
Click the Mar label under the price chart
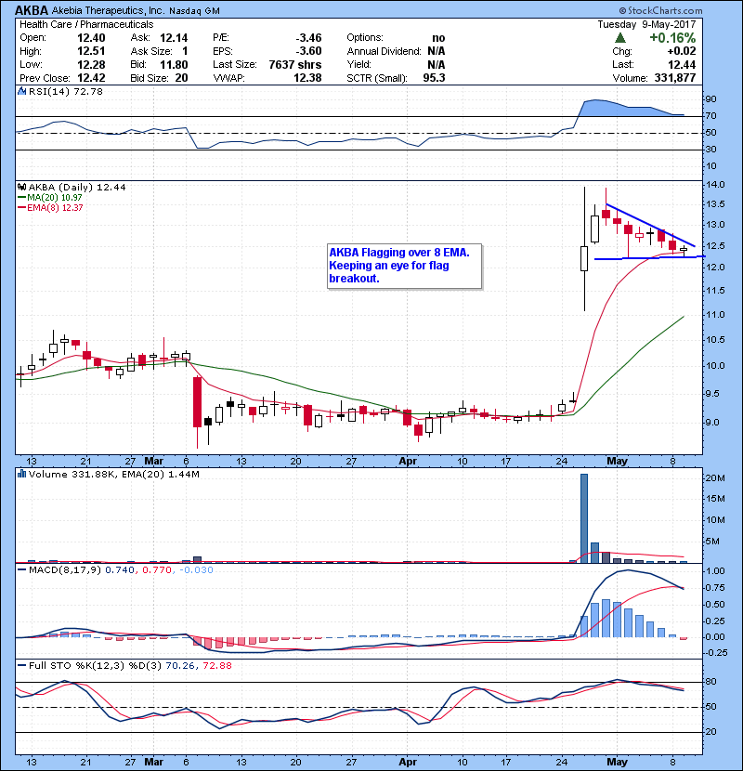coord(154,461)
